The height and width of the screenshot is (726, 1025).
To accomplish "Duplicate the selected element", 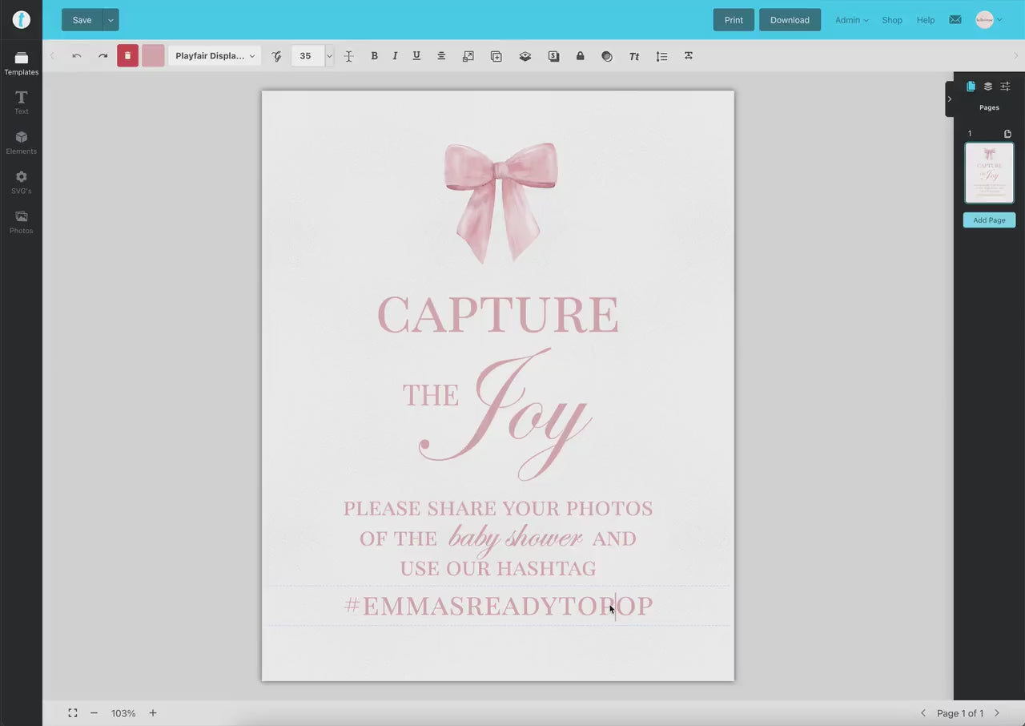I will tap(496, 56).
